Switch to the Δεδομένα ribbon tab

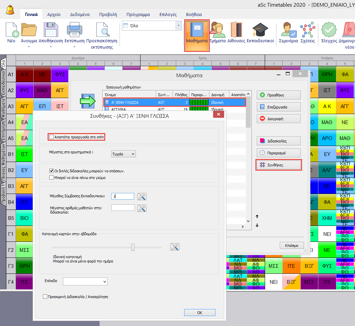click(x=80, y=14)
